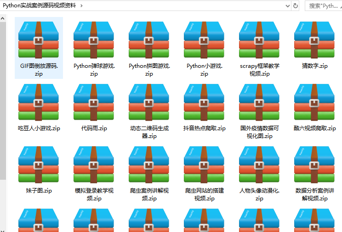Select the 吃豆人小游戏.zip archive icon
Image resolution: width=342 pixels, height=232 pixels.
coord(39,102)
